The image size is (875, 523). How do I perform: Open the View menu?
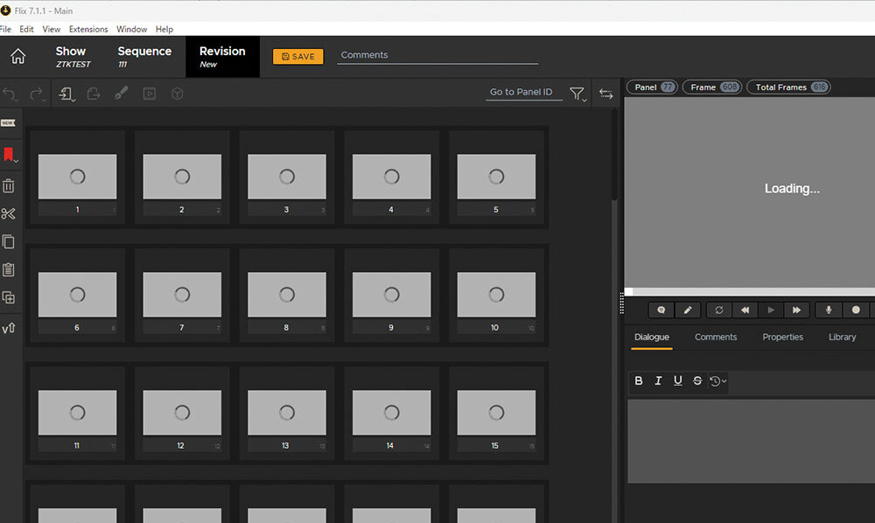[52, 29]
